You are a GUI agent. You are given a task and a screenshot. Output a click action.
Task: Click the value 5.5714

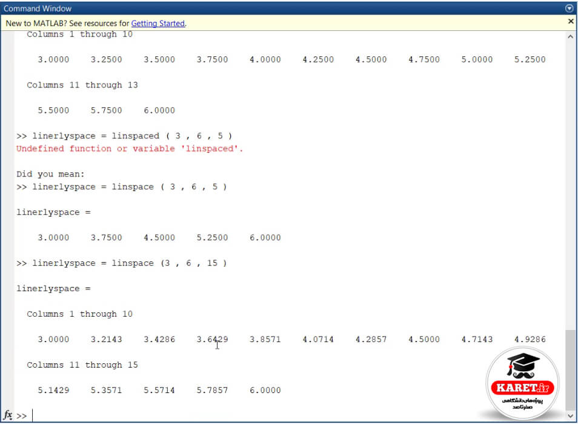[x=159, y=390]
